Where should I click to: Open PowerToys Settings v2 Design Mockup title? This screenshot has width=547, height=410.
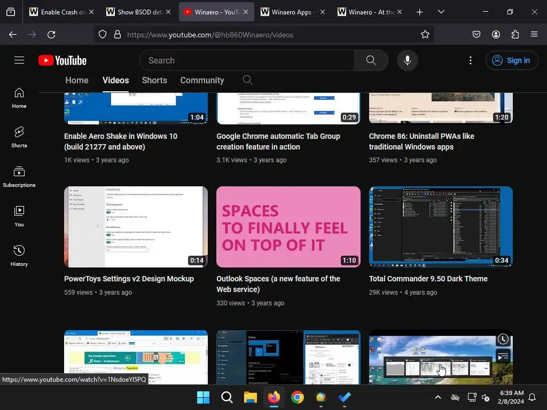pos(129,279)
